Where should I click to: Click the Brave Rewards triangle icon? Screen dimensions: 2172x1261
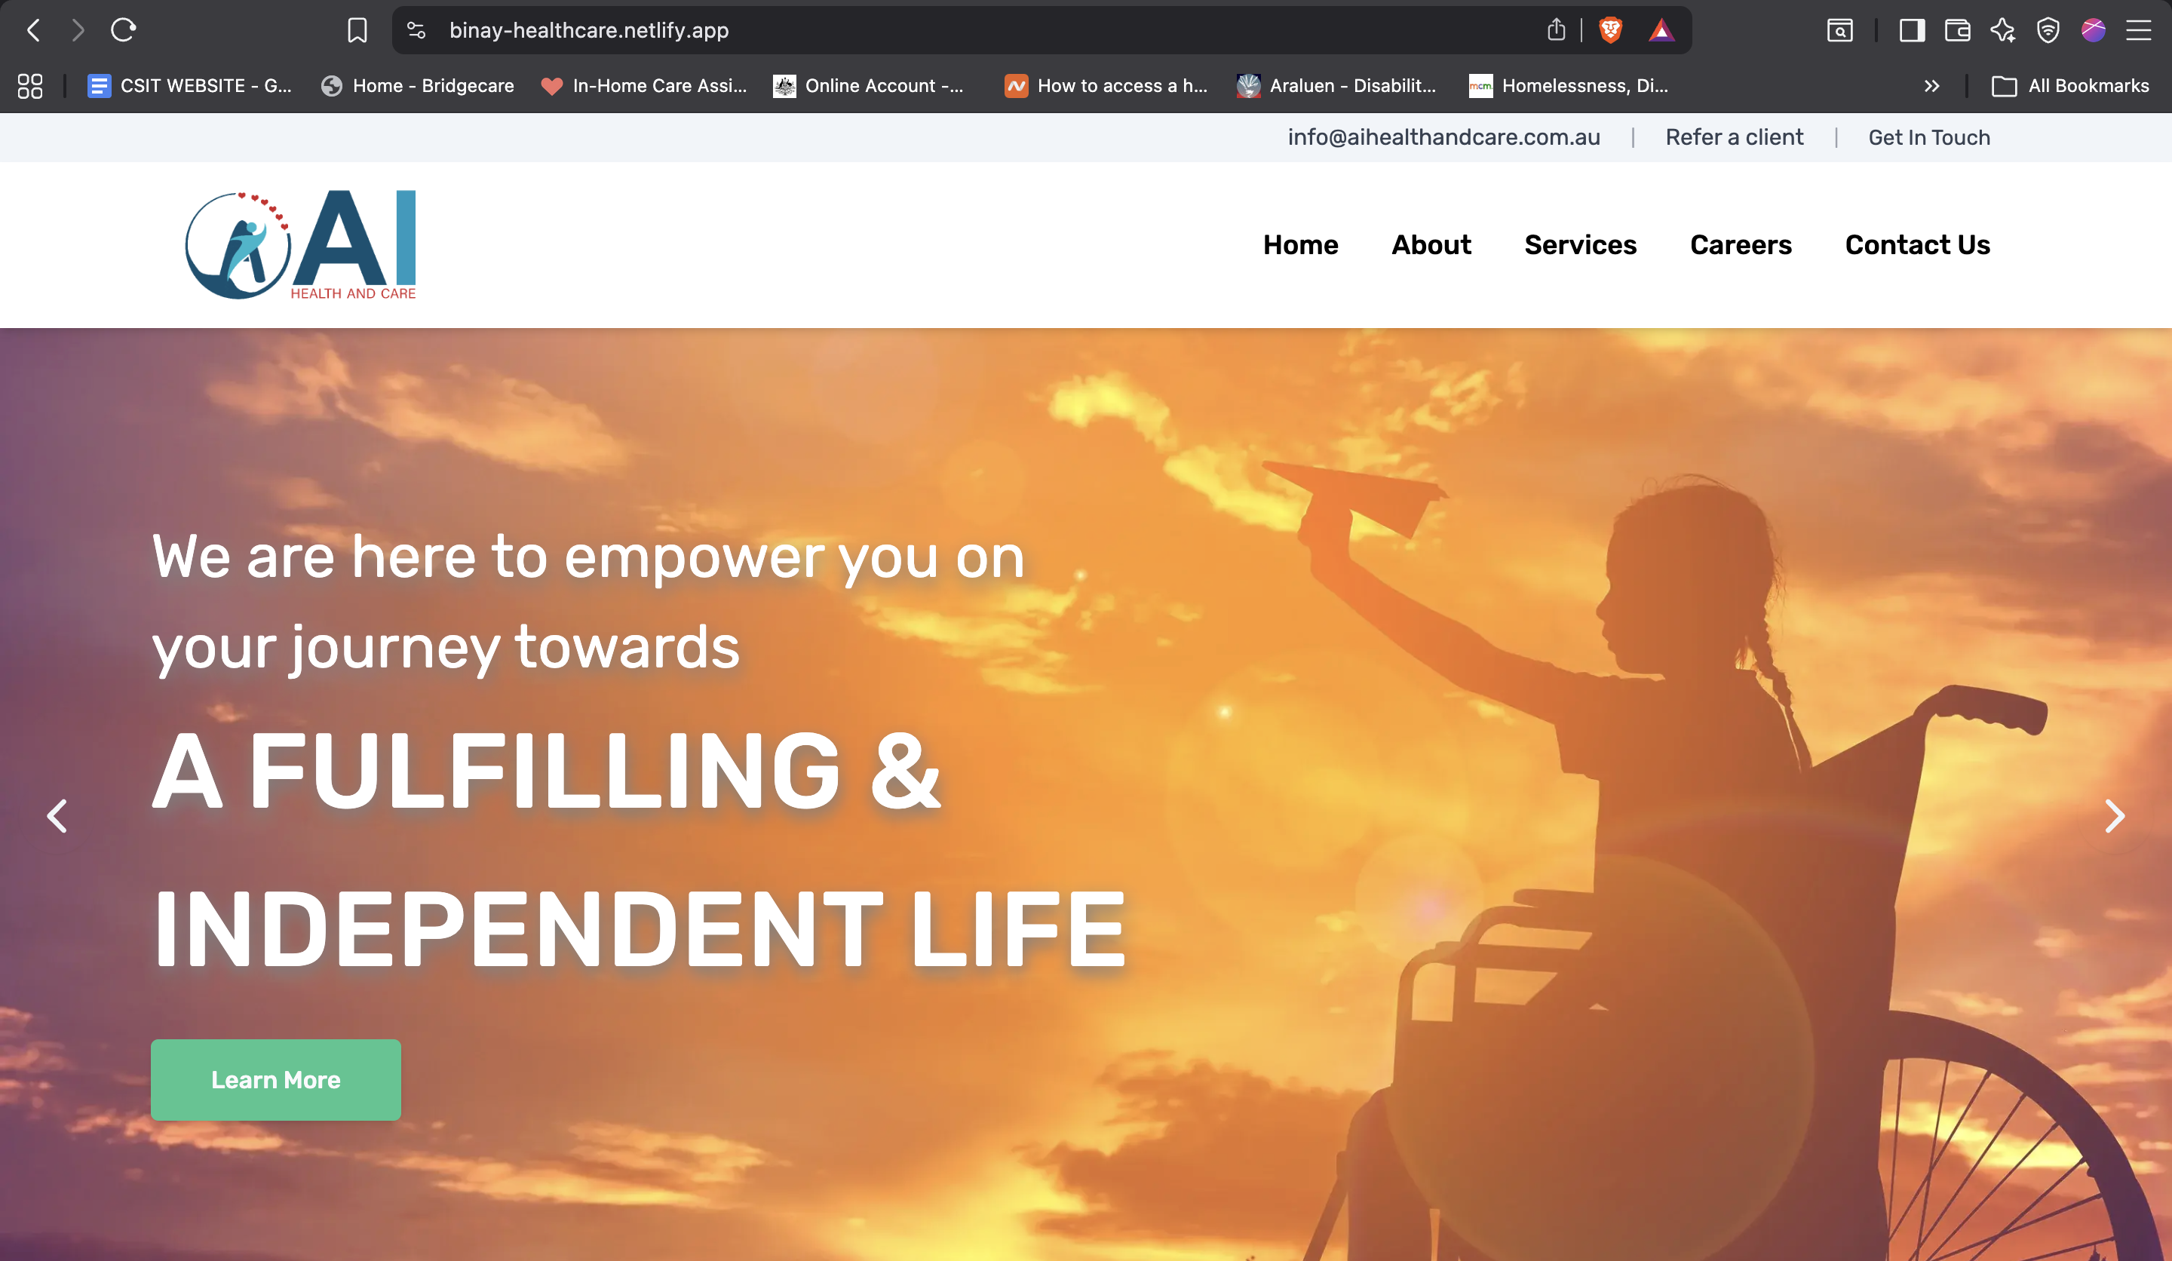pyautogui.click(x=1661, y=31)
